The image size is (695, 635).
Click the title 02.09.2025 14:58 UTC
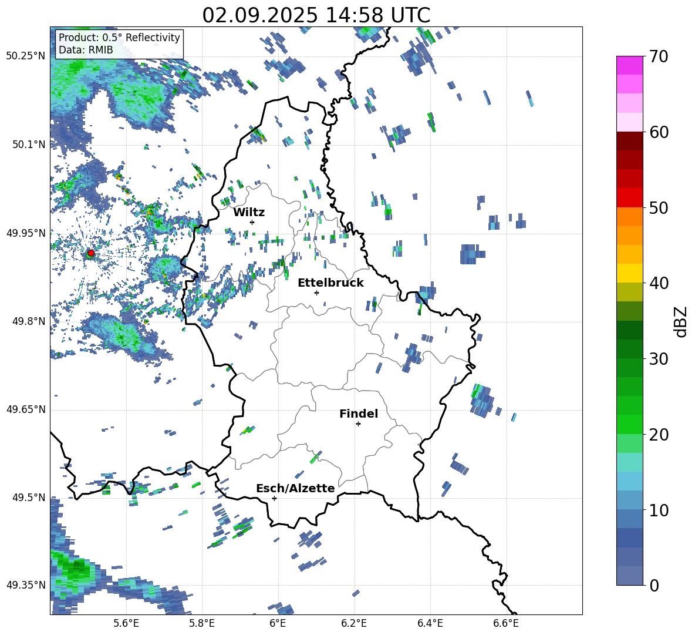coord(316,15)
